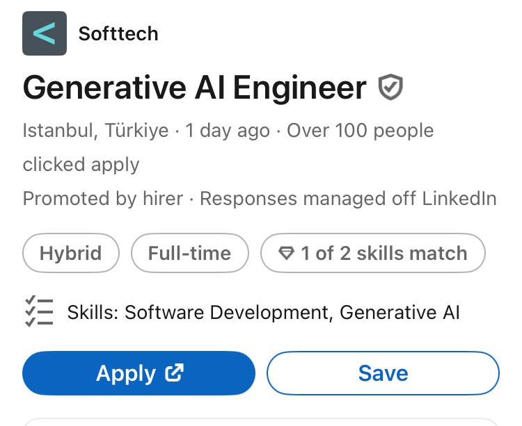Open the Softtech company name link

tap(118, 33)
